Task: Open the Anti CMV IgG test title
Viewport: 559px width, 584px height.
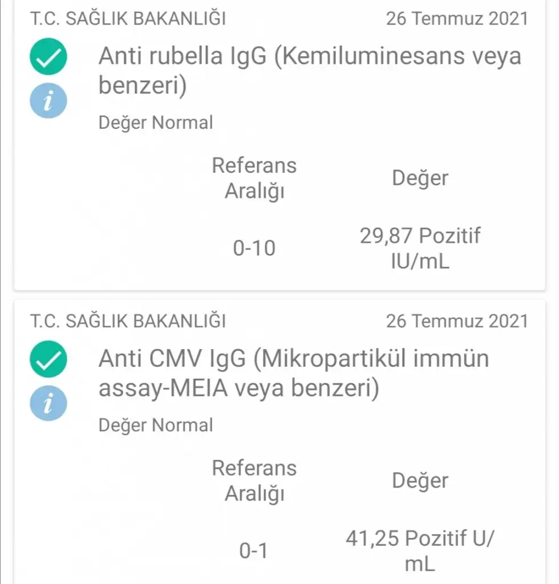Action: pyautogui.click(x=294, y=374)
